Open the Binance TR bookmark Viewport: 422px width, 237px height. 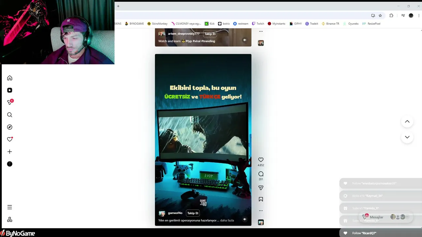330,24
